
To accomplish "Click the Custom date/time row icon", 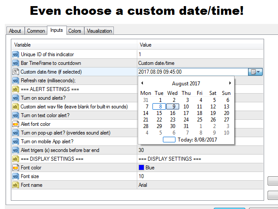I will point(16,72).
